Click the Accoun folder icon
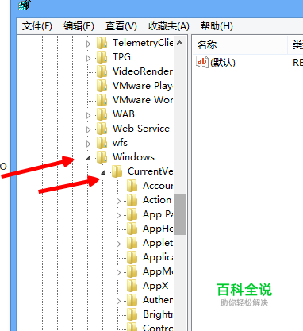This screenshot has height=331, width=303. tap(132, 186)
